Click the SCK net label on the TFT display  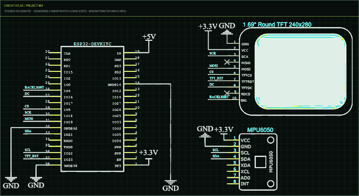213,53
